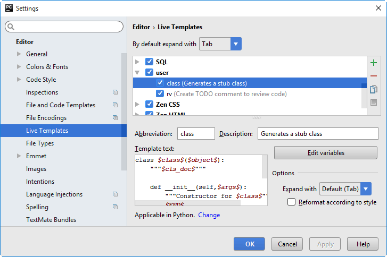
Task: Click the red minus remove template icon
Action: coord(374,76)
